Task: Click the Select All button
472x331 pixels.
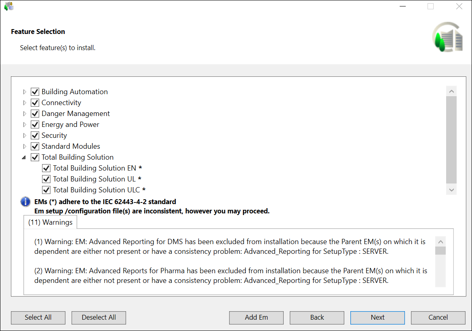Action: [x=38, y=318]
